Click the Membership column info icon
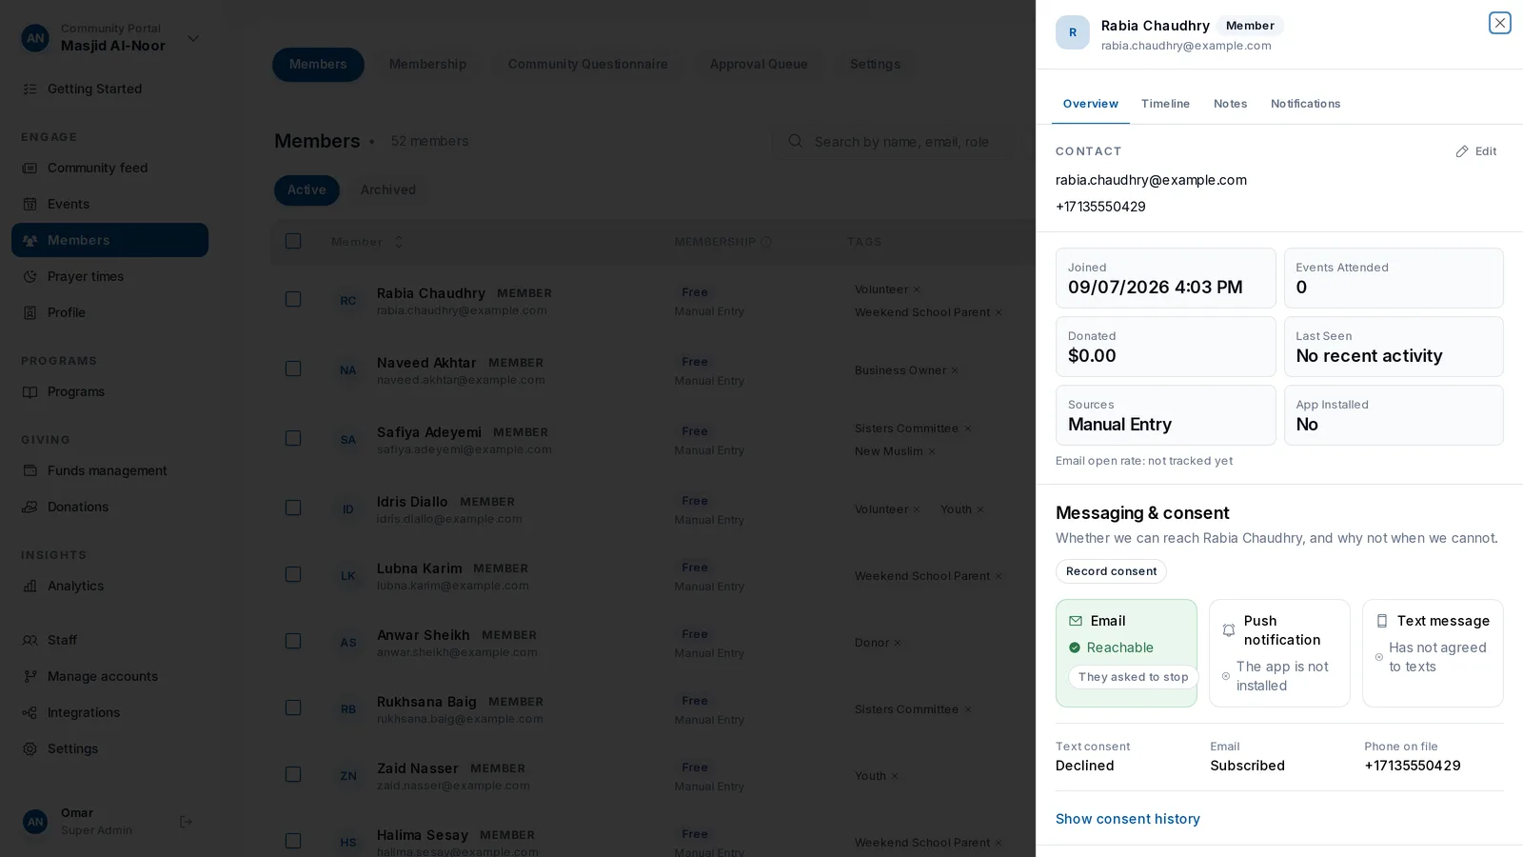The height and width of the screenshot is (857, 1523). pos(766,242)
